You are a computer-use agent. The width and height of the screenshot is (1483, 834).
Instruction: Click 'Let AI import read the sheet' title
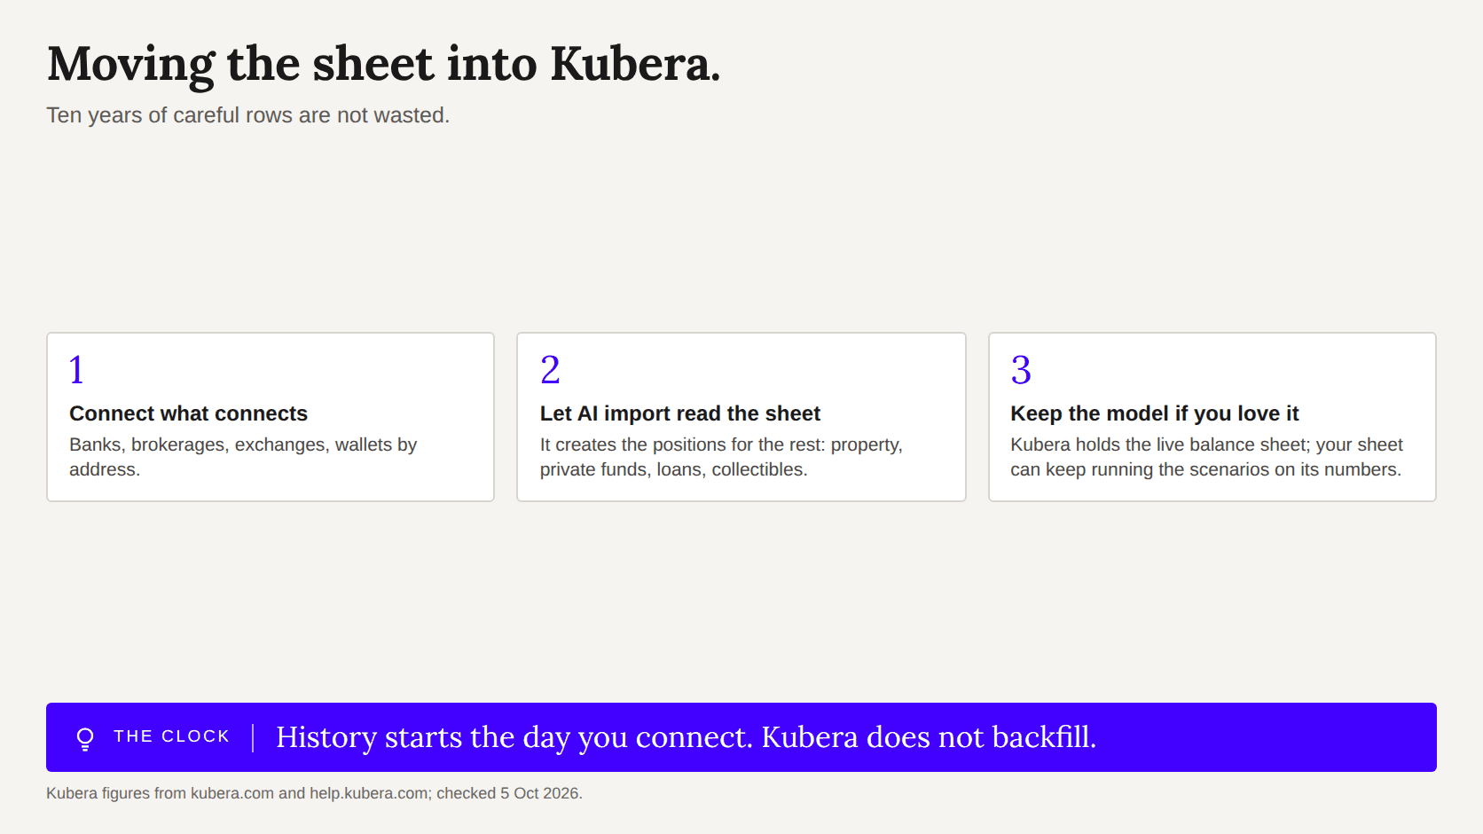tap(680, 413)
